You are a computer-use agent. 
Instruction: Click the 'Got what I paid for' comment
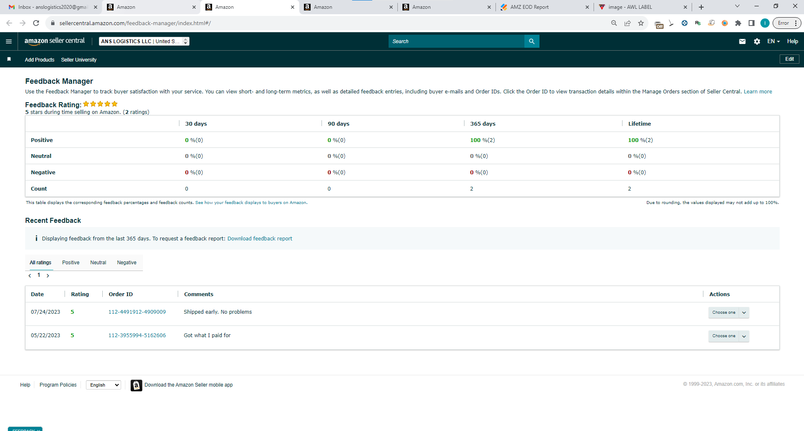[207, 336]
